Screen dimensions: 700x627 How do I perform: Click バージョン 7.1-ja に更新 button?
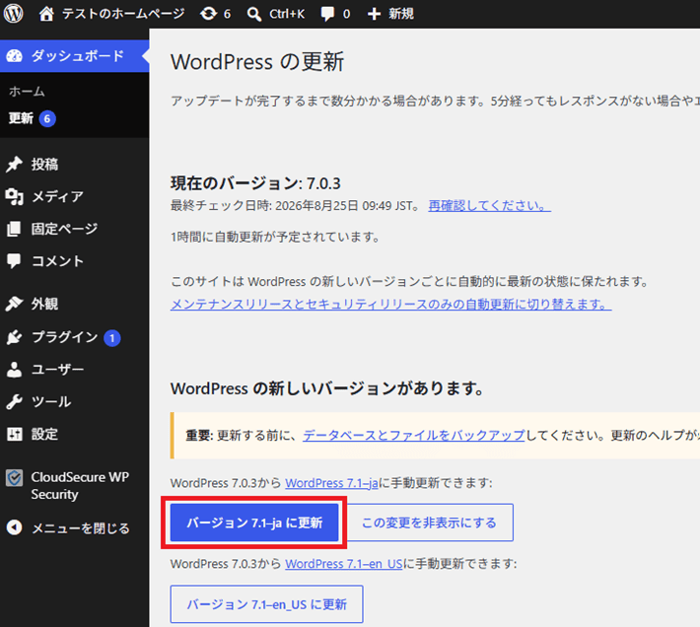[254, 522]
